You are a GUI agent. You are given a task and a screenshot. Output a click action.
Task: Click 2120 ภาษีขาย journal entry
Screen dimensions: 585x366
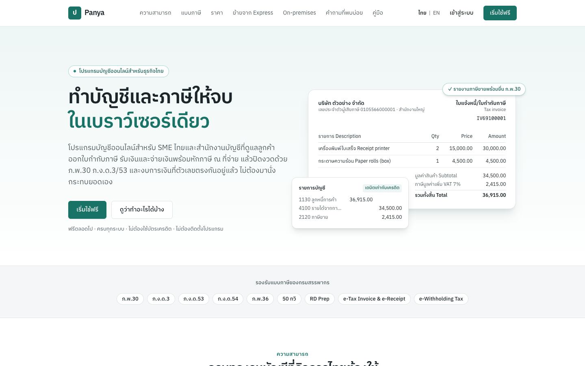click(350, 217)
